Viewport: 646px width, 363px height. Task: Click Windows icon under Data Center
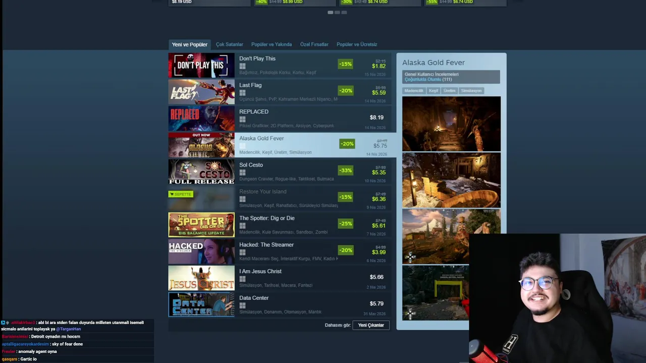tap(242, 306)
